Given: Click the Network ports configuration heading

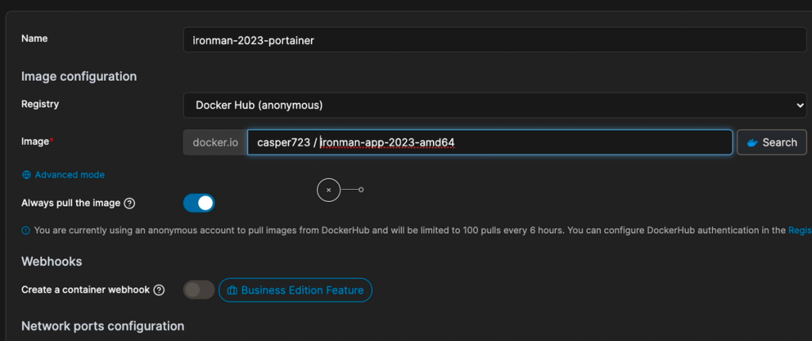Looking at the screenshot, I should coord(102,326).
